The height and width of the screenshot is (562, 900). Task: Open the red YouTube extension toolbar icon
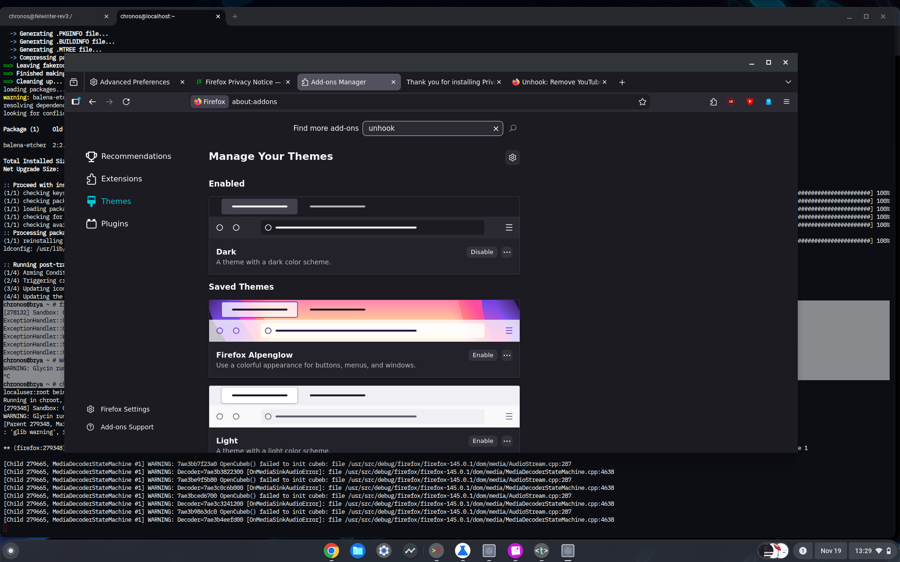[750, 102]
